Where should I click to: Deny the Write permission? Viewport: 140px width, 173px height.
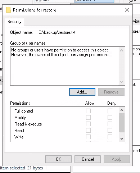(x=110, y=137)
